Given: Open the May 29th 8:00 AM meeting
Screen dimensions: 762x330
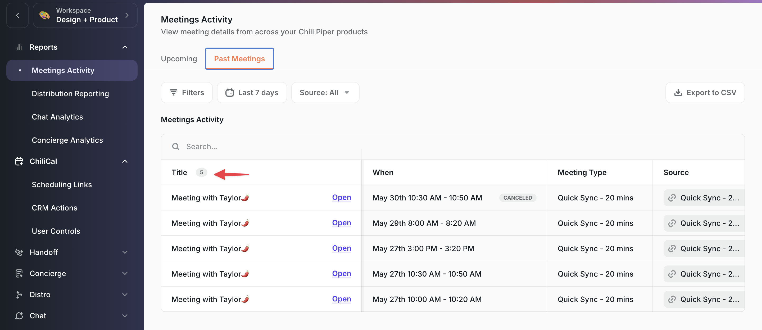Looking at the screenshot, I should (x=341, y=223).
